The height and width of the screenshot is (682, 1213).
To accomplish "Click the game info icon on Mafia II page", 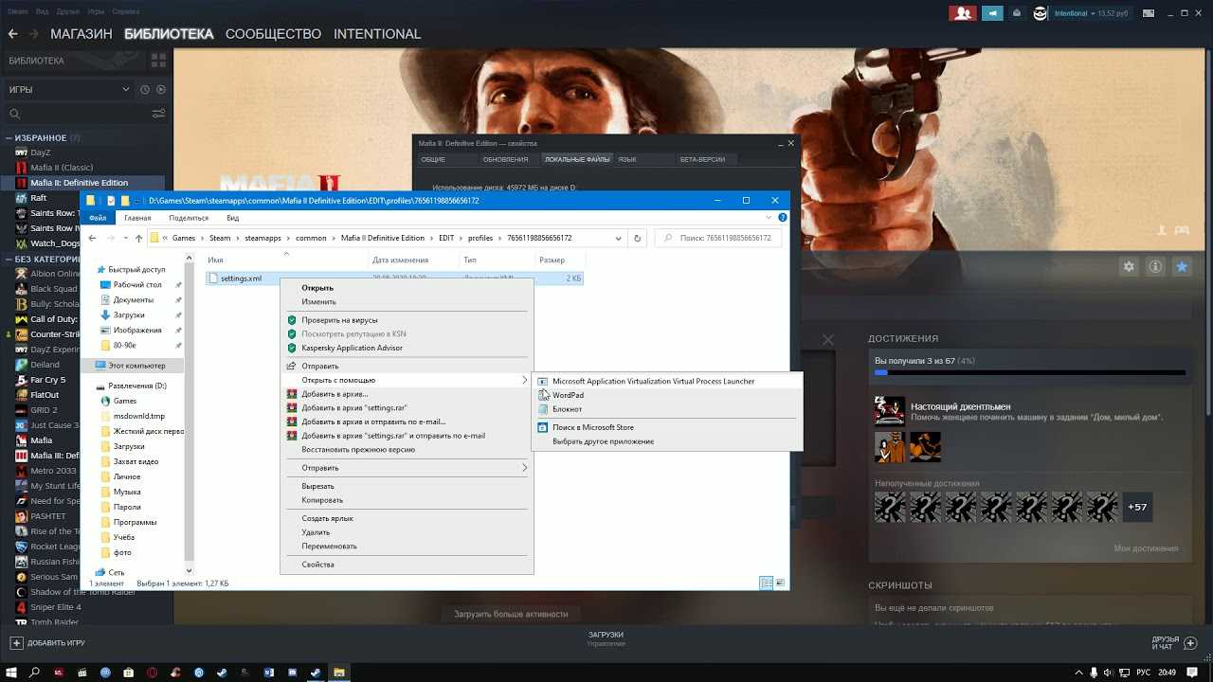I will (1155, 267).
